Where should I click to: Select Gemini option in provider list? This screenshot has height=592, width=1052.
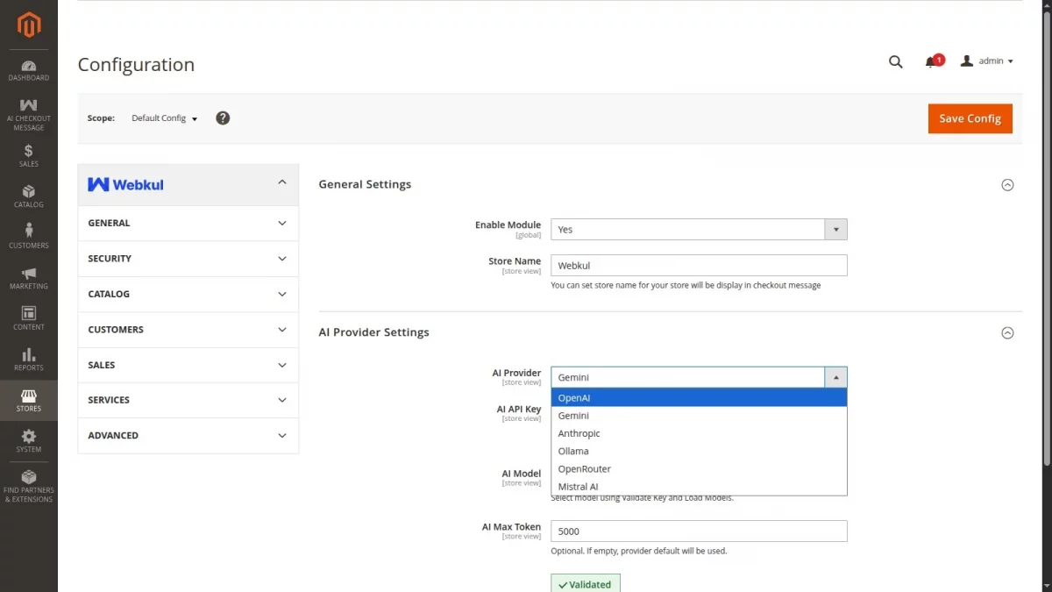tap(699, 416)
